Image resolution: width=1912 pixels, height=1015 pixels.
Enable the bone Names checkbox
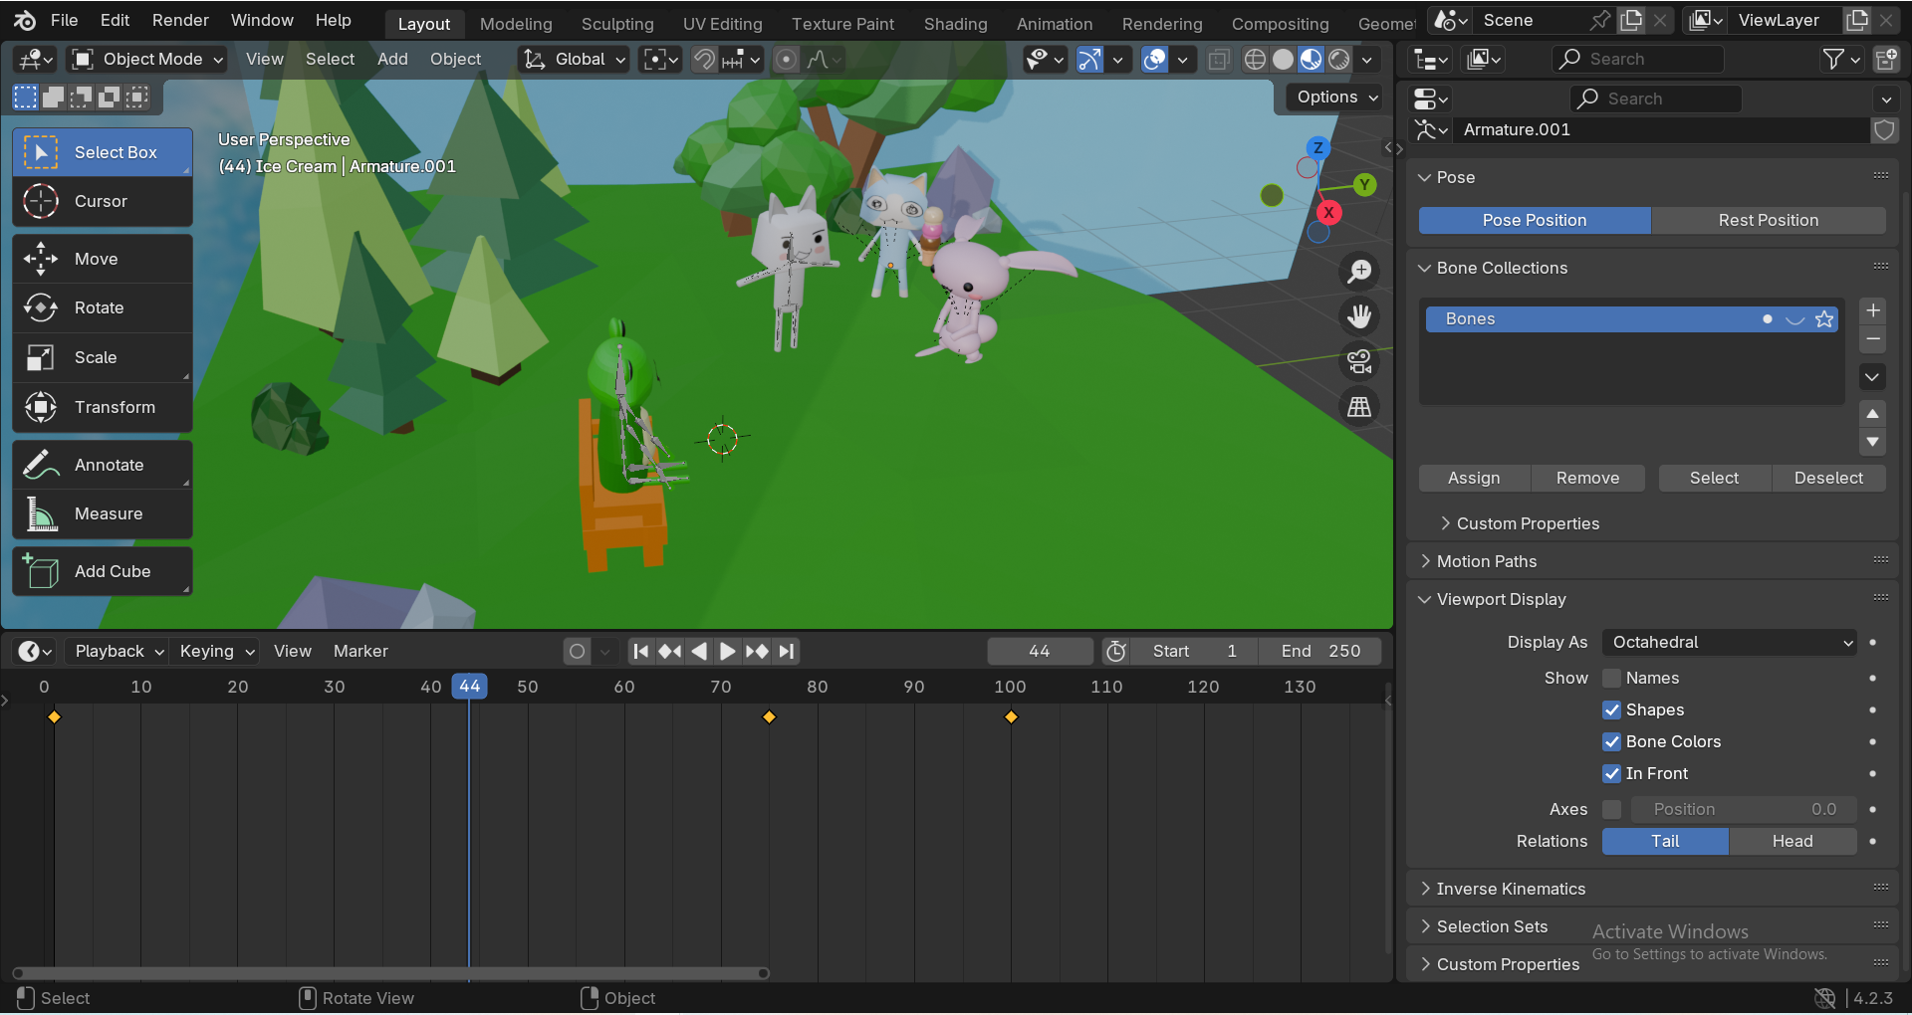pos(1611,679)
